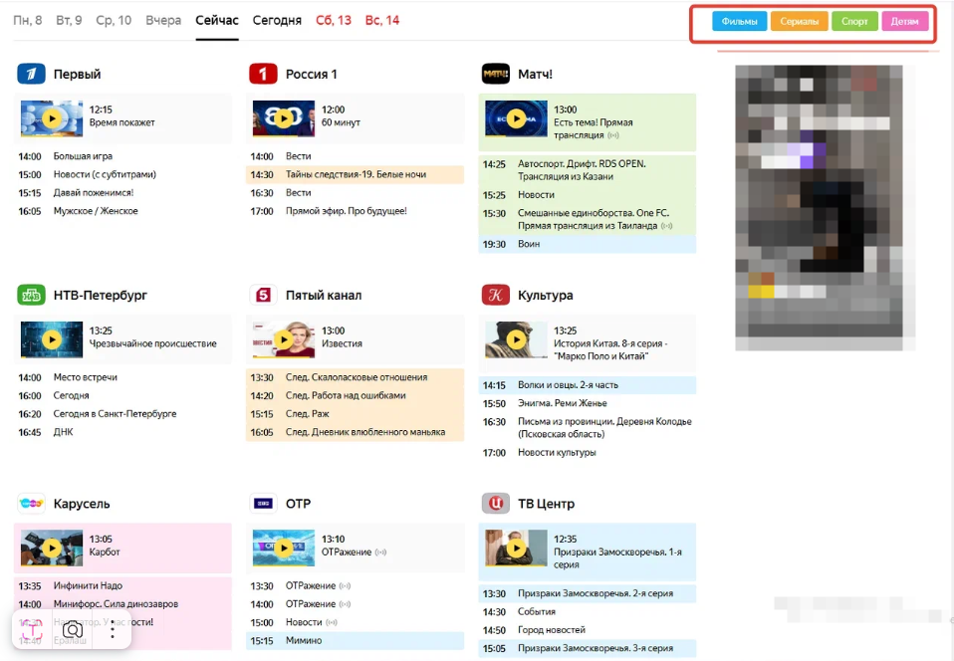This screenshot has height=661, width=954.
Task: Open the 19:30 Воин listing
Action: coord(588,244)
